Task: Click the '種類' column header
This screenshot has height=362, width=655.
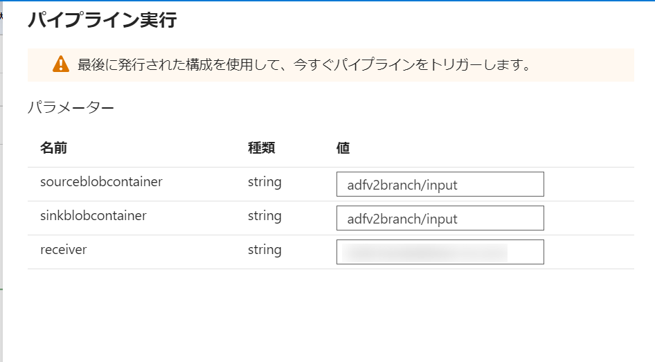Action: [262, 148]
